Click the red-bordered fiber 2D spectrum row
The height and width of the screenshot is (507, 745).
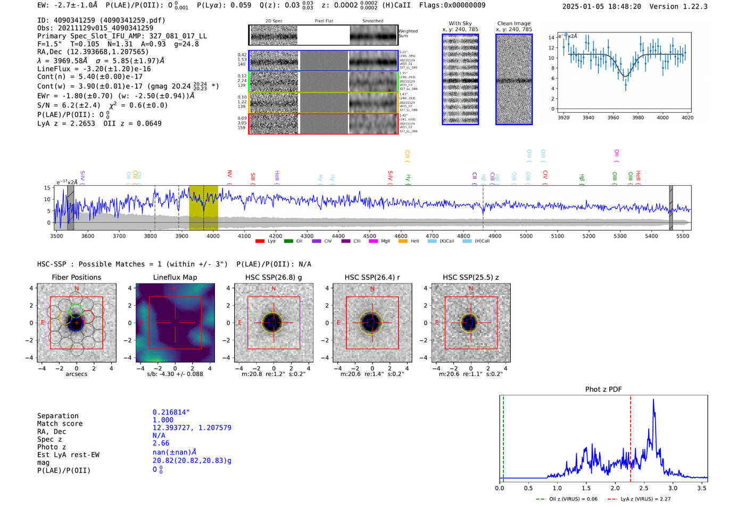click(323, 123)
